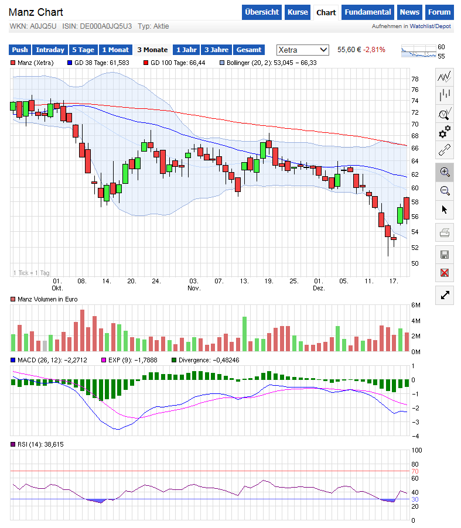Click the GD 100 Tage red swatch

146,63
